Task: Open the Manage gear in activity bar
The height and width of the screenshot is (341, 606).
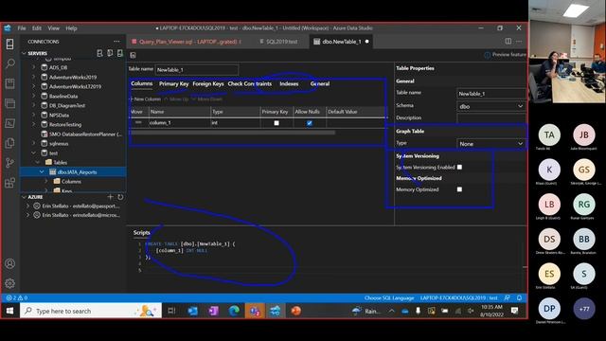Action: coord(10,283)
